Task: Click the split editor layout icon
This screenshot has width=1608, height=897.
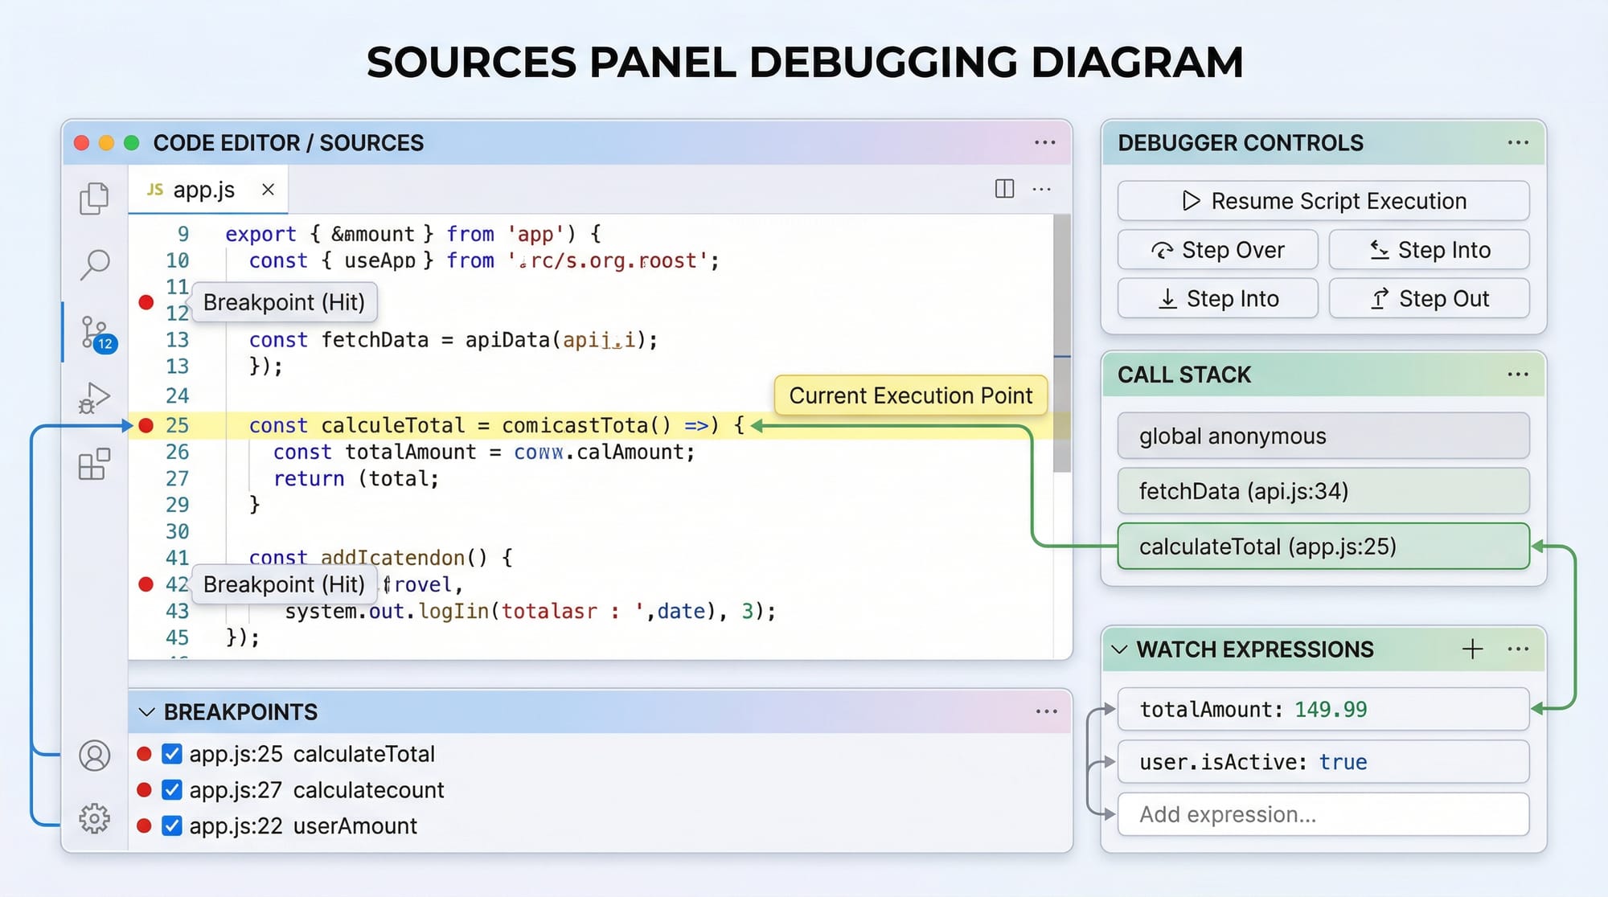Action: click(1004, 189)
